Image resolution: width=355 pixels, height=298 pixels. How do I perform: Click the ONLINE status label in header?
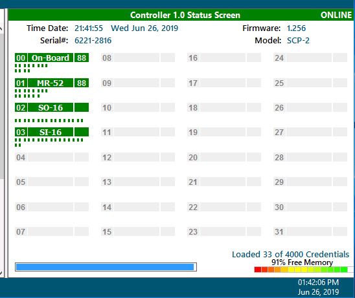pos(336,15)
